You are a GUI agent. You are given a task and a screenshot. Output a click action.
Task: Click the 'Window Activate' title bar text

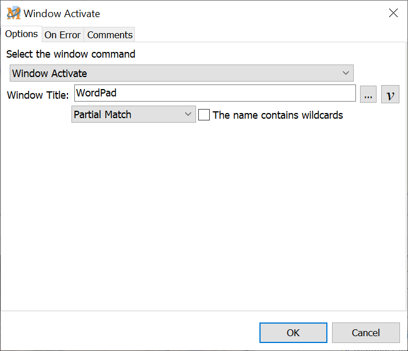coord(62,13)
